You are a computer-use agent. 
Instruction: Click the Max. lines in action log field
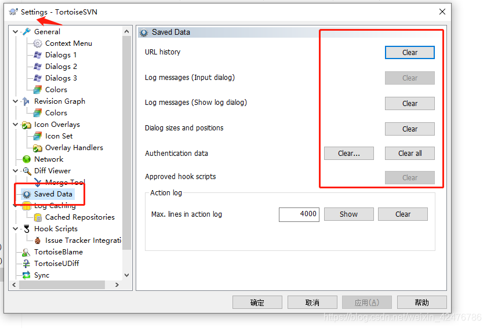(299, 214)
